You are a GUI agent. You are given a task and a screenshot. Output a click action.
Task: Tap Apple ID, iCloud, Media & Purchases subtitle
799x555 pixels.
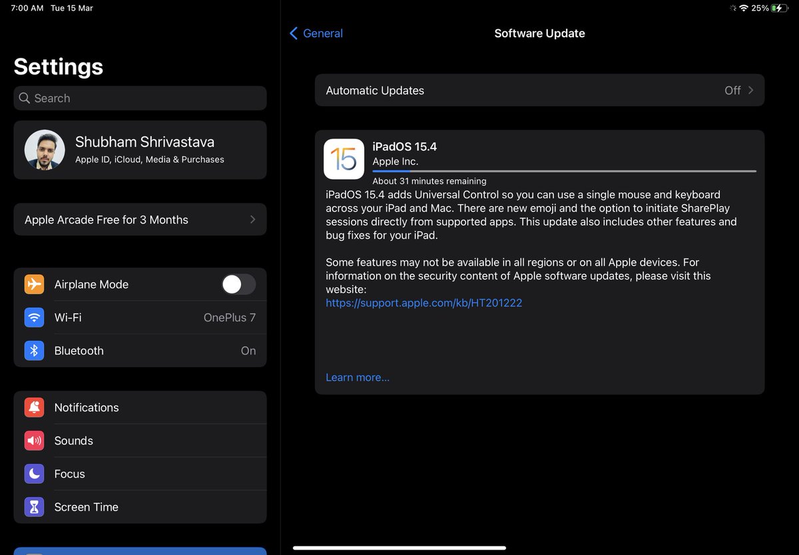click(150, 160)
